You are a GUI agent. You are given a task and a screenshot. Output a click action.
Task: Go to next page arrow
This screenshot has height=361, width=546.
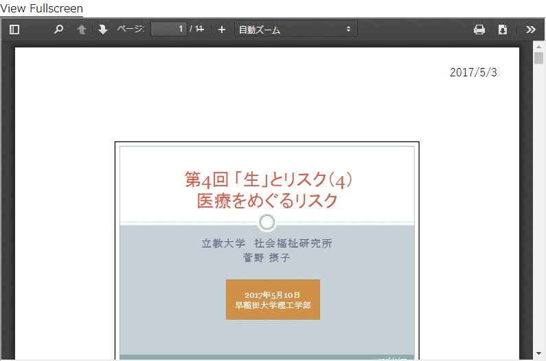coord(103,30)
